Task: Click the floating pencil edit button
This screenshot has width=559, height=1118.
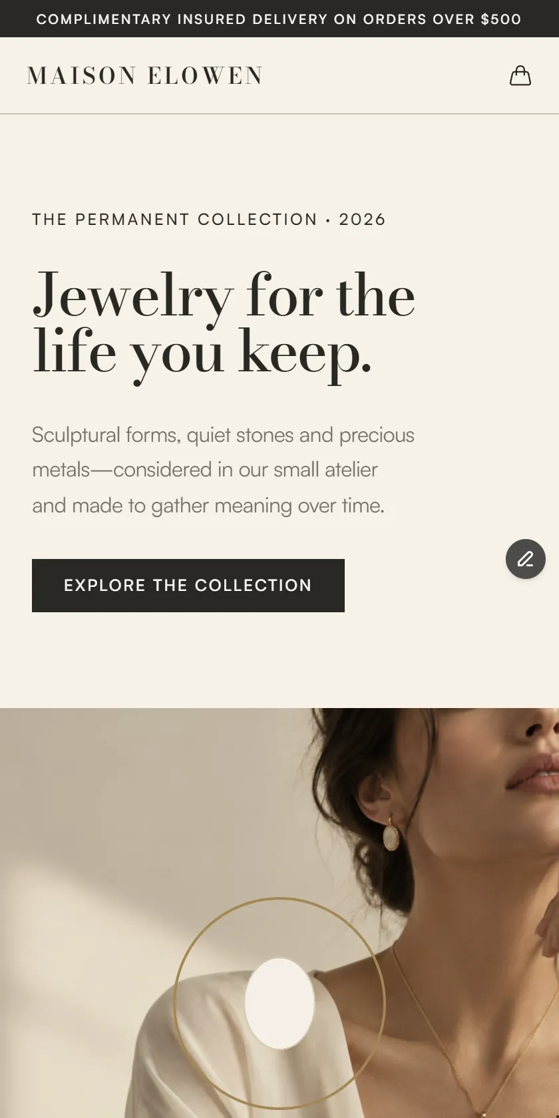Action: [x=526, y=559]
